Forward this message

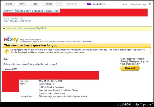48,4
